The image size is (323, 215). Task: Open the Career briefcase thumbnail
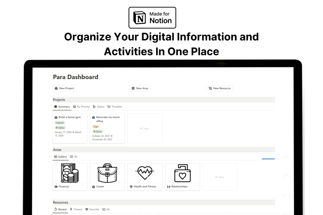coord(107,173)
